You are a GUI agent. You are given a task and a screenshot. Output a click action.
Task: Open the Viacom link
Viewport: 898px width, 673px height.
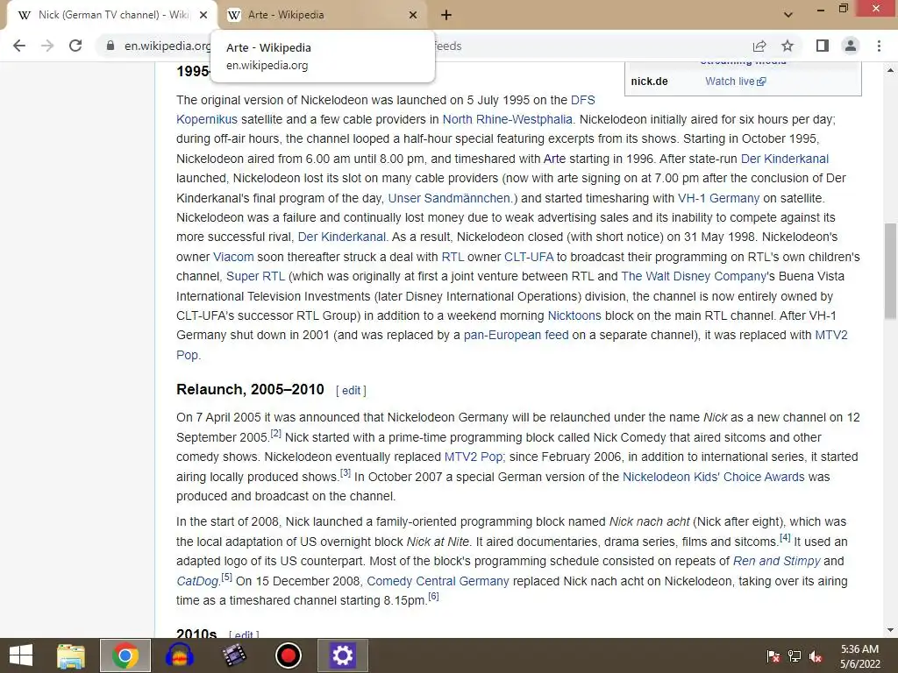(233, 257)
